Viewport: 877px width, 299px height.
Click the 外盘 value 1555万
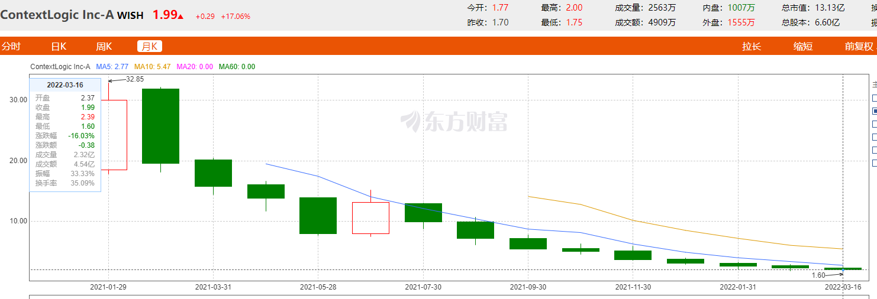(x=741, y=22)
